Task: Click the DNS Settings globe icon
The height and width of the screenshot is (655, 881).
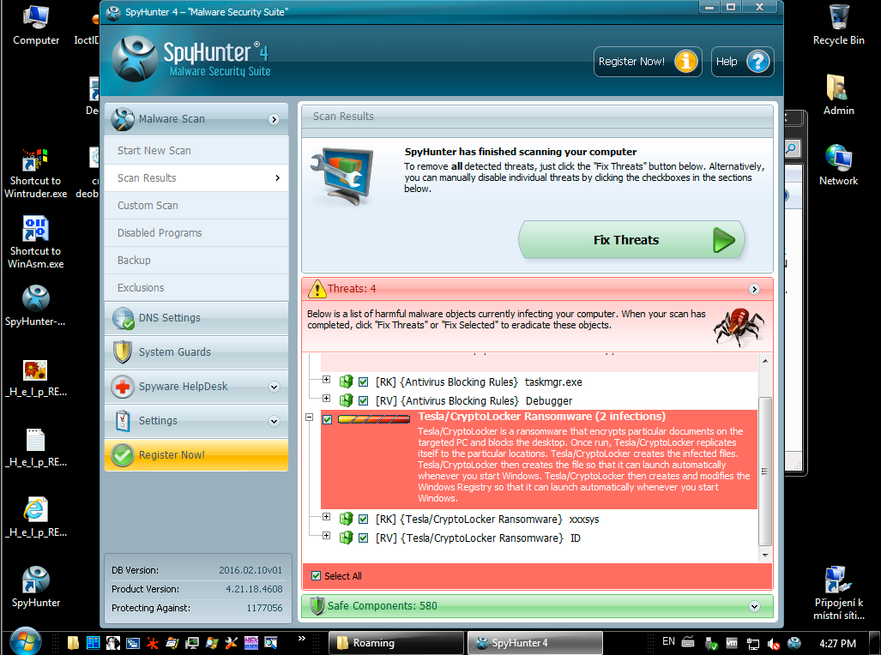Action: [123, 318]
